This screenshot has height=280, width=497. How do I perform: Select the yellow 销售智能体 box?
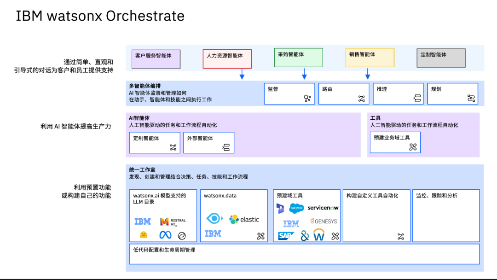coord(370,58)
